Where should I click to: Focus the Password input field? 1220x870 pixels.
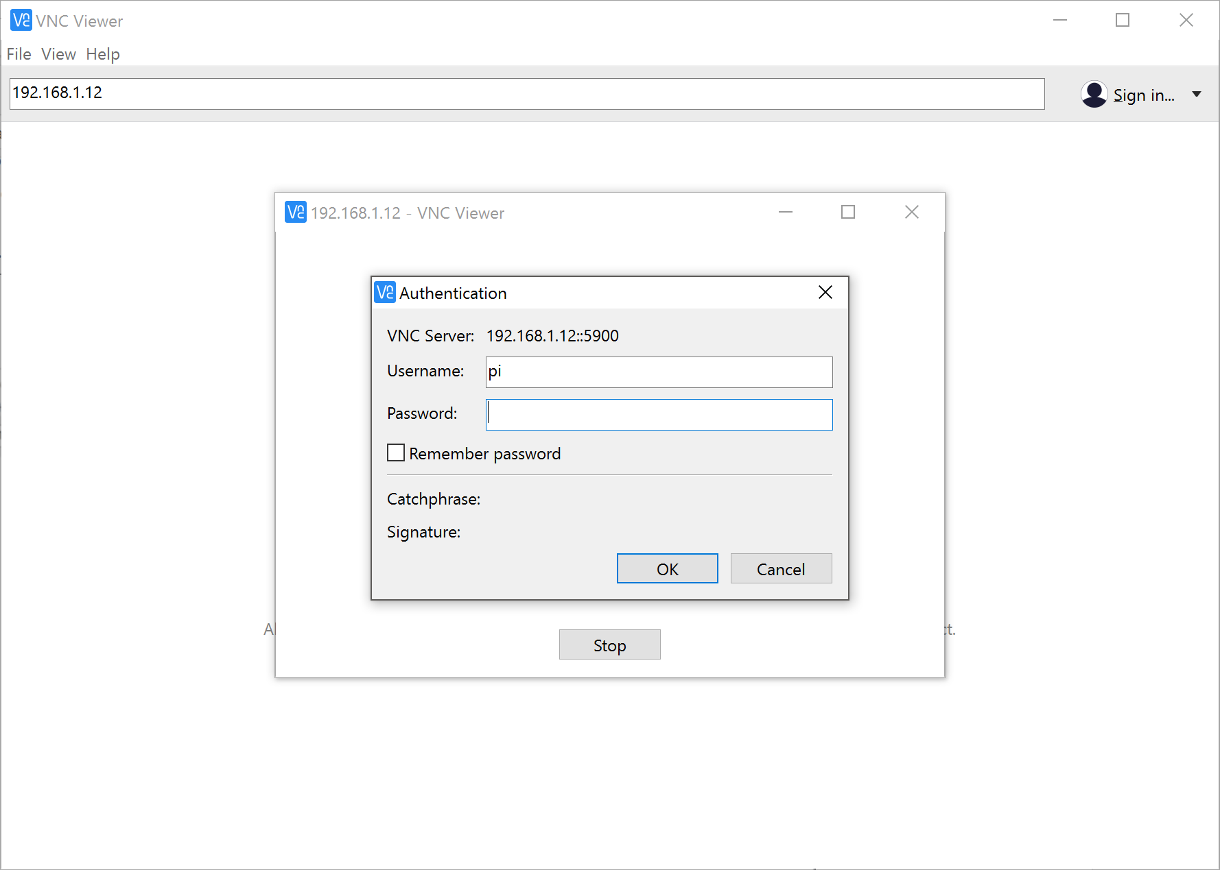pyautogui.click(x=659, y=415)
